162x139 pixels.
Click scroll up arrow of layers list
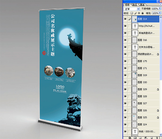pos(161,17)
